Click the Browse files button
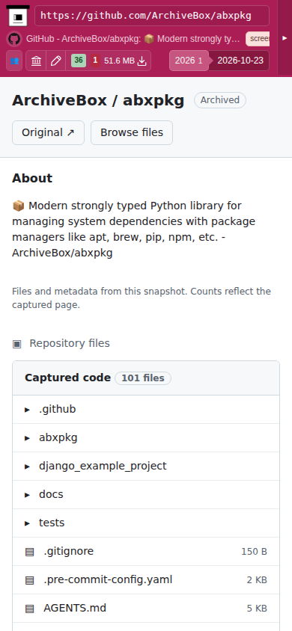The image size is (292, 631). 132,132
